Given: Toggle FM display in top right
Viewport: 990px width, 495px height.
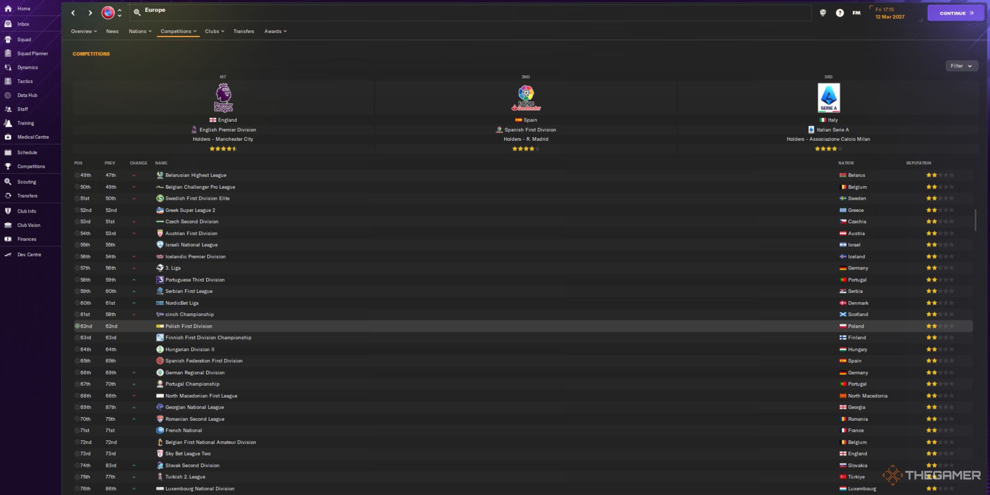Looking at the screenshot, I should [x=857, y=13].
